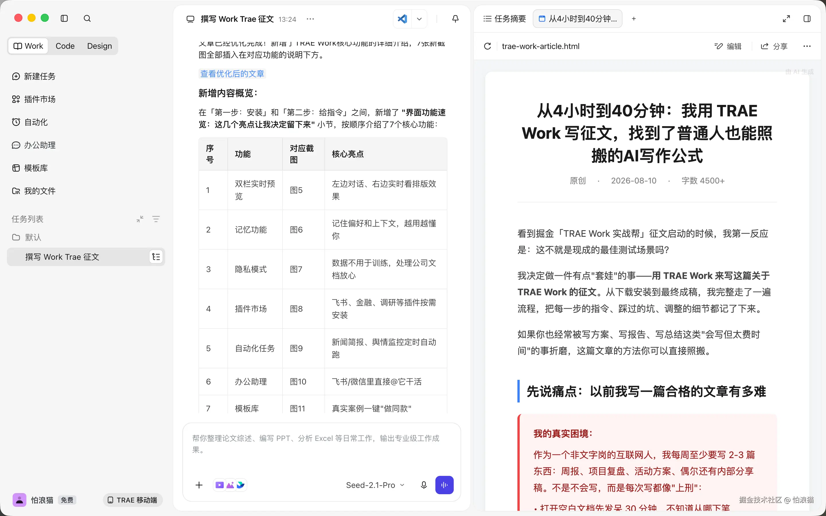
Task: Open the Seed-2.1-Pro model dropdown
Action: click(375, 485)
